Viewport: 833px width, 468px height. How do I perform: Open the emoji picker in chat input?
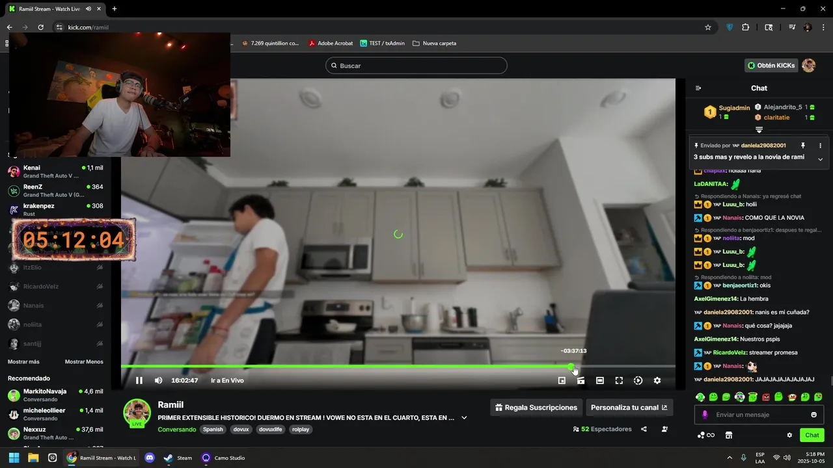coord(813,415)
